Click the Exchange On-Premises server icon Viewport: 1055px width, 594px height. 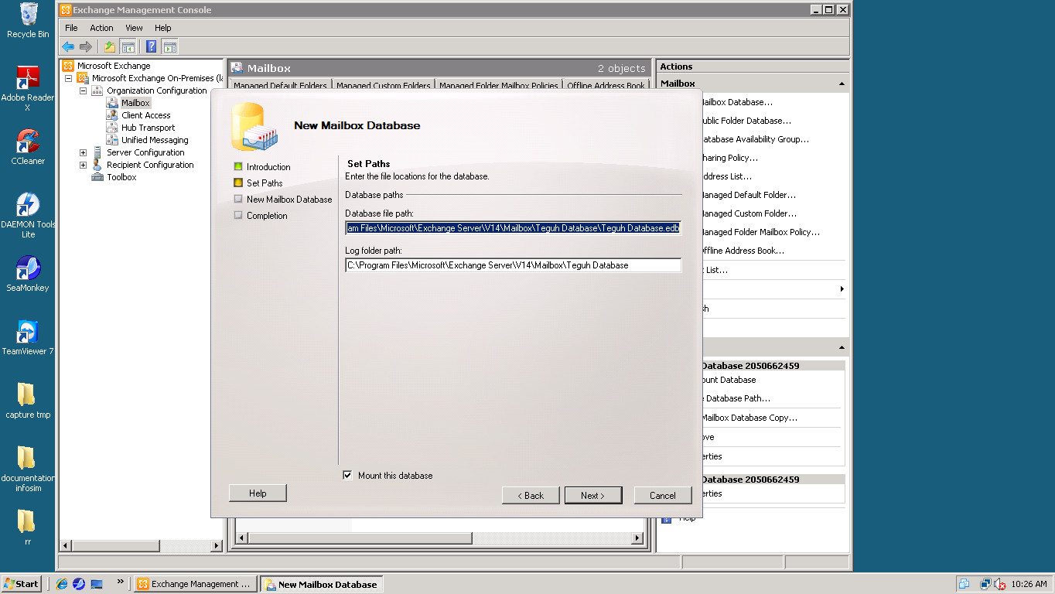click(x=83, y=78)
